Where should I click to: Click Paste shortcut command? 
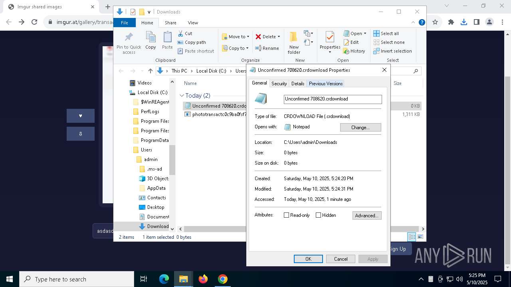click(196, 51)
